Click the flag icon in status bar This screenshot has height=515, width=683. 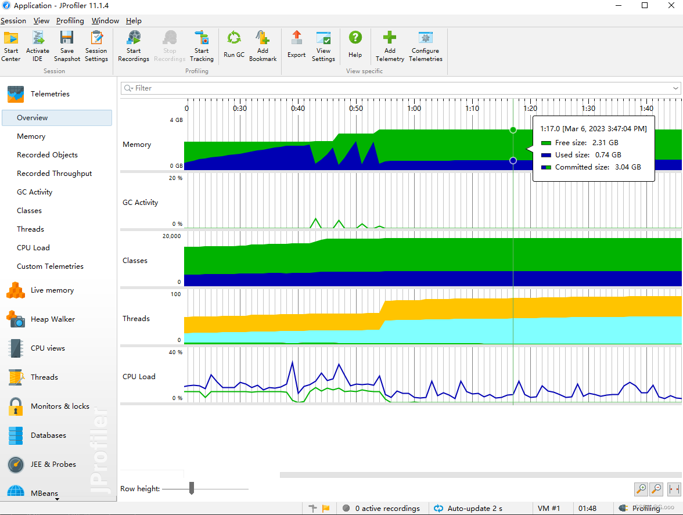pos(326,508)
